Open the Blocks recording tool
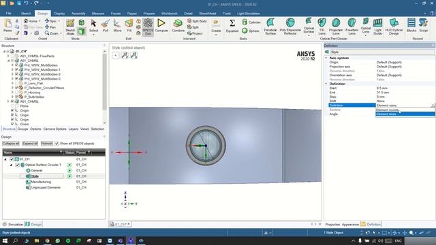Screen dimensions: 436x245 [411, 26]
